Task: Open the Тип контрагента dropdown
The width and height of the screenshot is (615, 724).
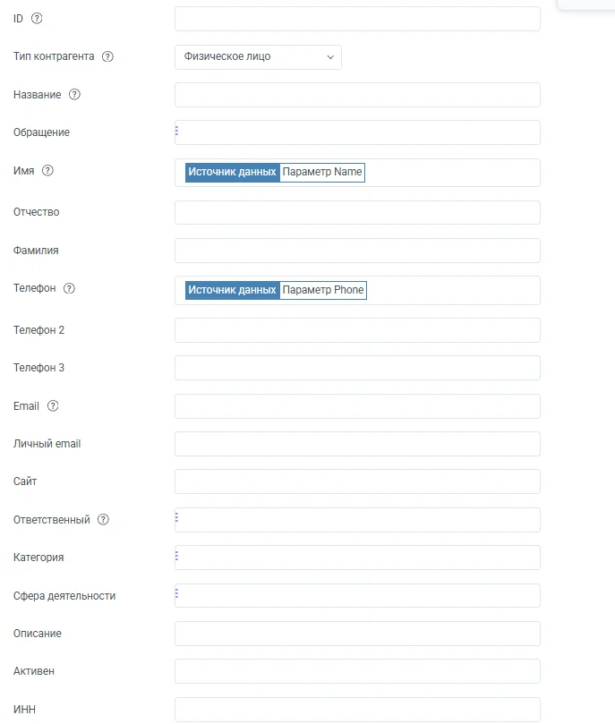Action: [x=258, y=57]
